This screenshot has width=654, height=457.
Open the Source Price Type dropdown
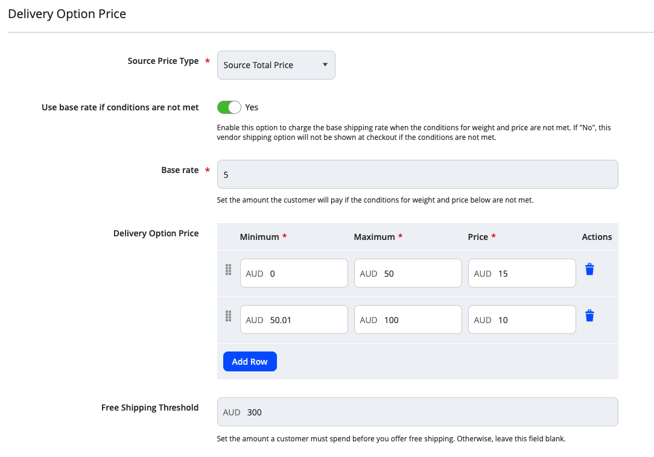(x=276, y=65)
